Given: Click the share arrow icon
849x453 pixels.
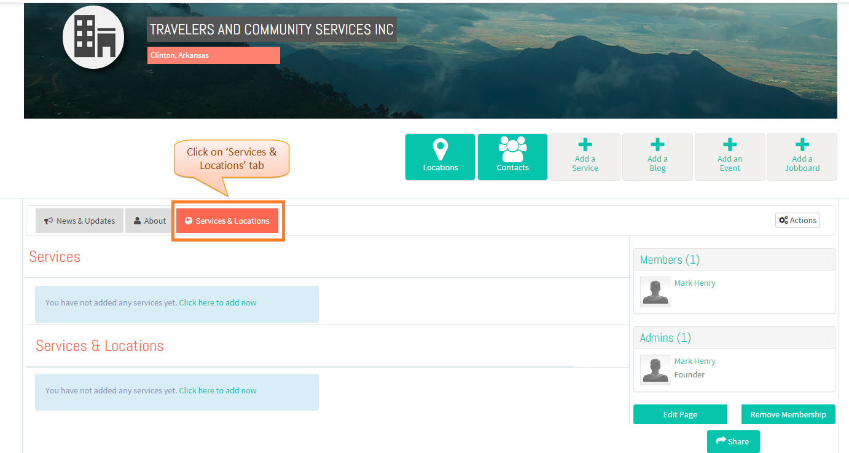Looking at the screenshot, I should click(x=721, y=441).
